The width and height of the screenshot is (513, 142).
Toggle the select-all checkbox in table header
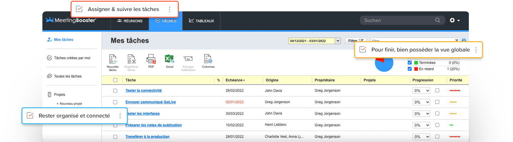(x=115, y=80)
